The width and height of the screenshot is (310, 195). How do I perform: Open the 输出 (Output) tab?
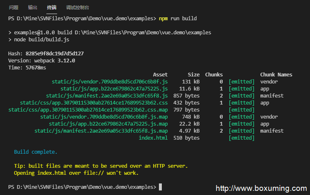33,7
